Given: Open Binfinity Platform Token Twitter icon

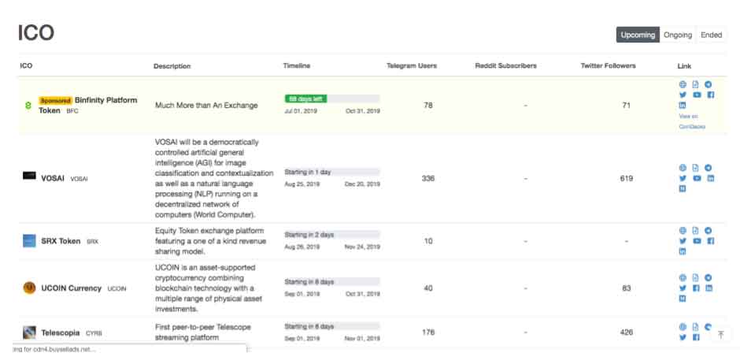Looking at the screenshot, I should [x=683, y=95].
